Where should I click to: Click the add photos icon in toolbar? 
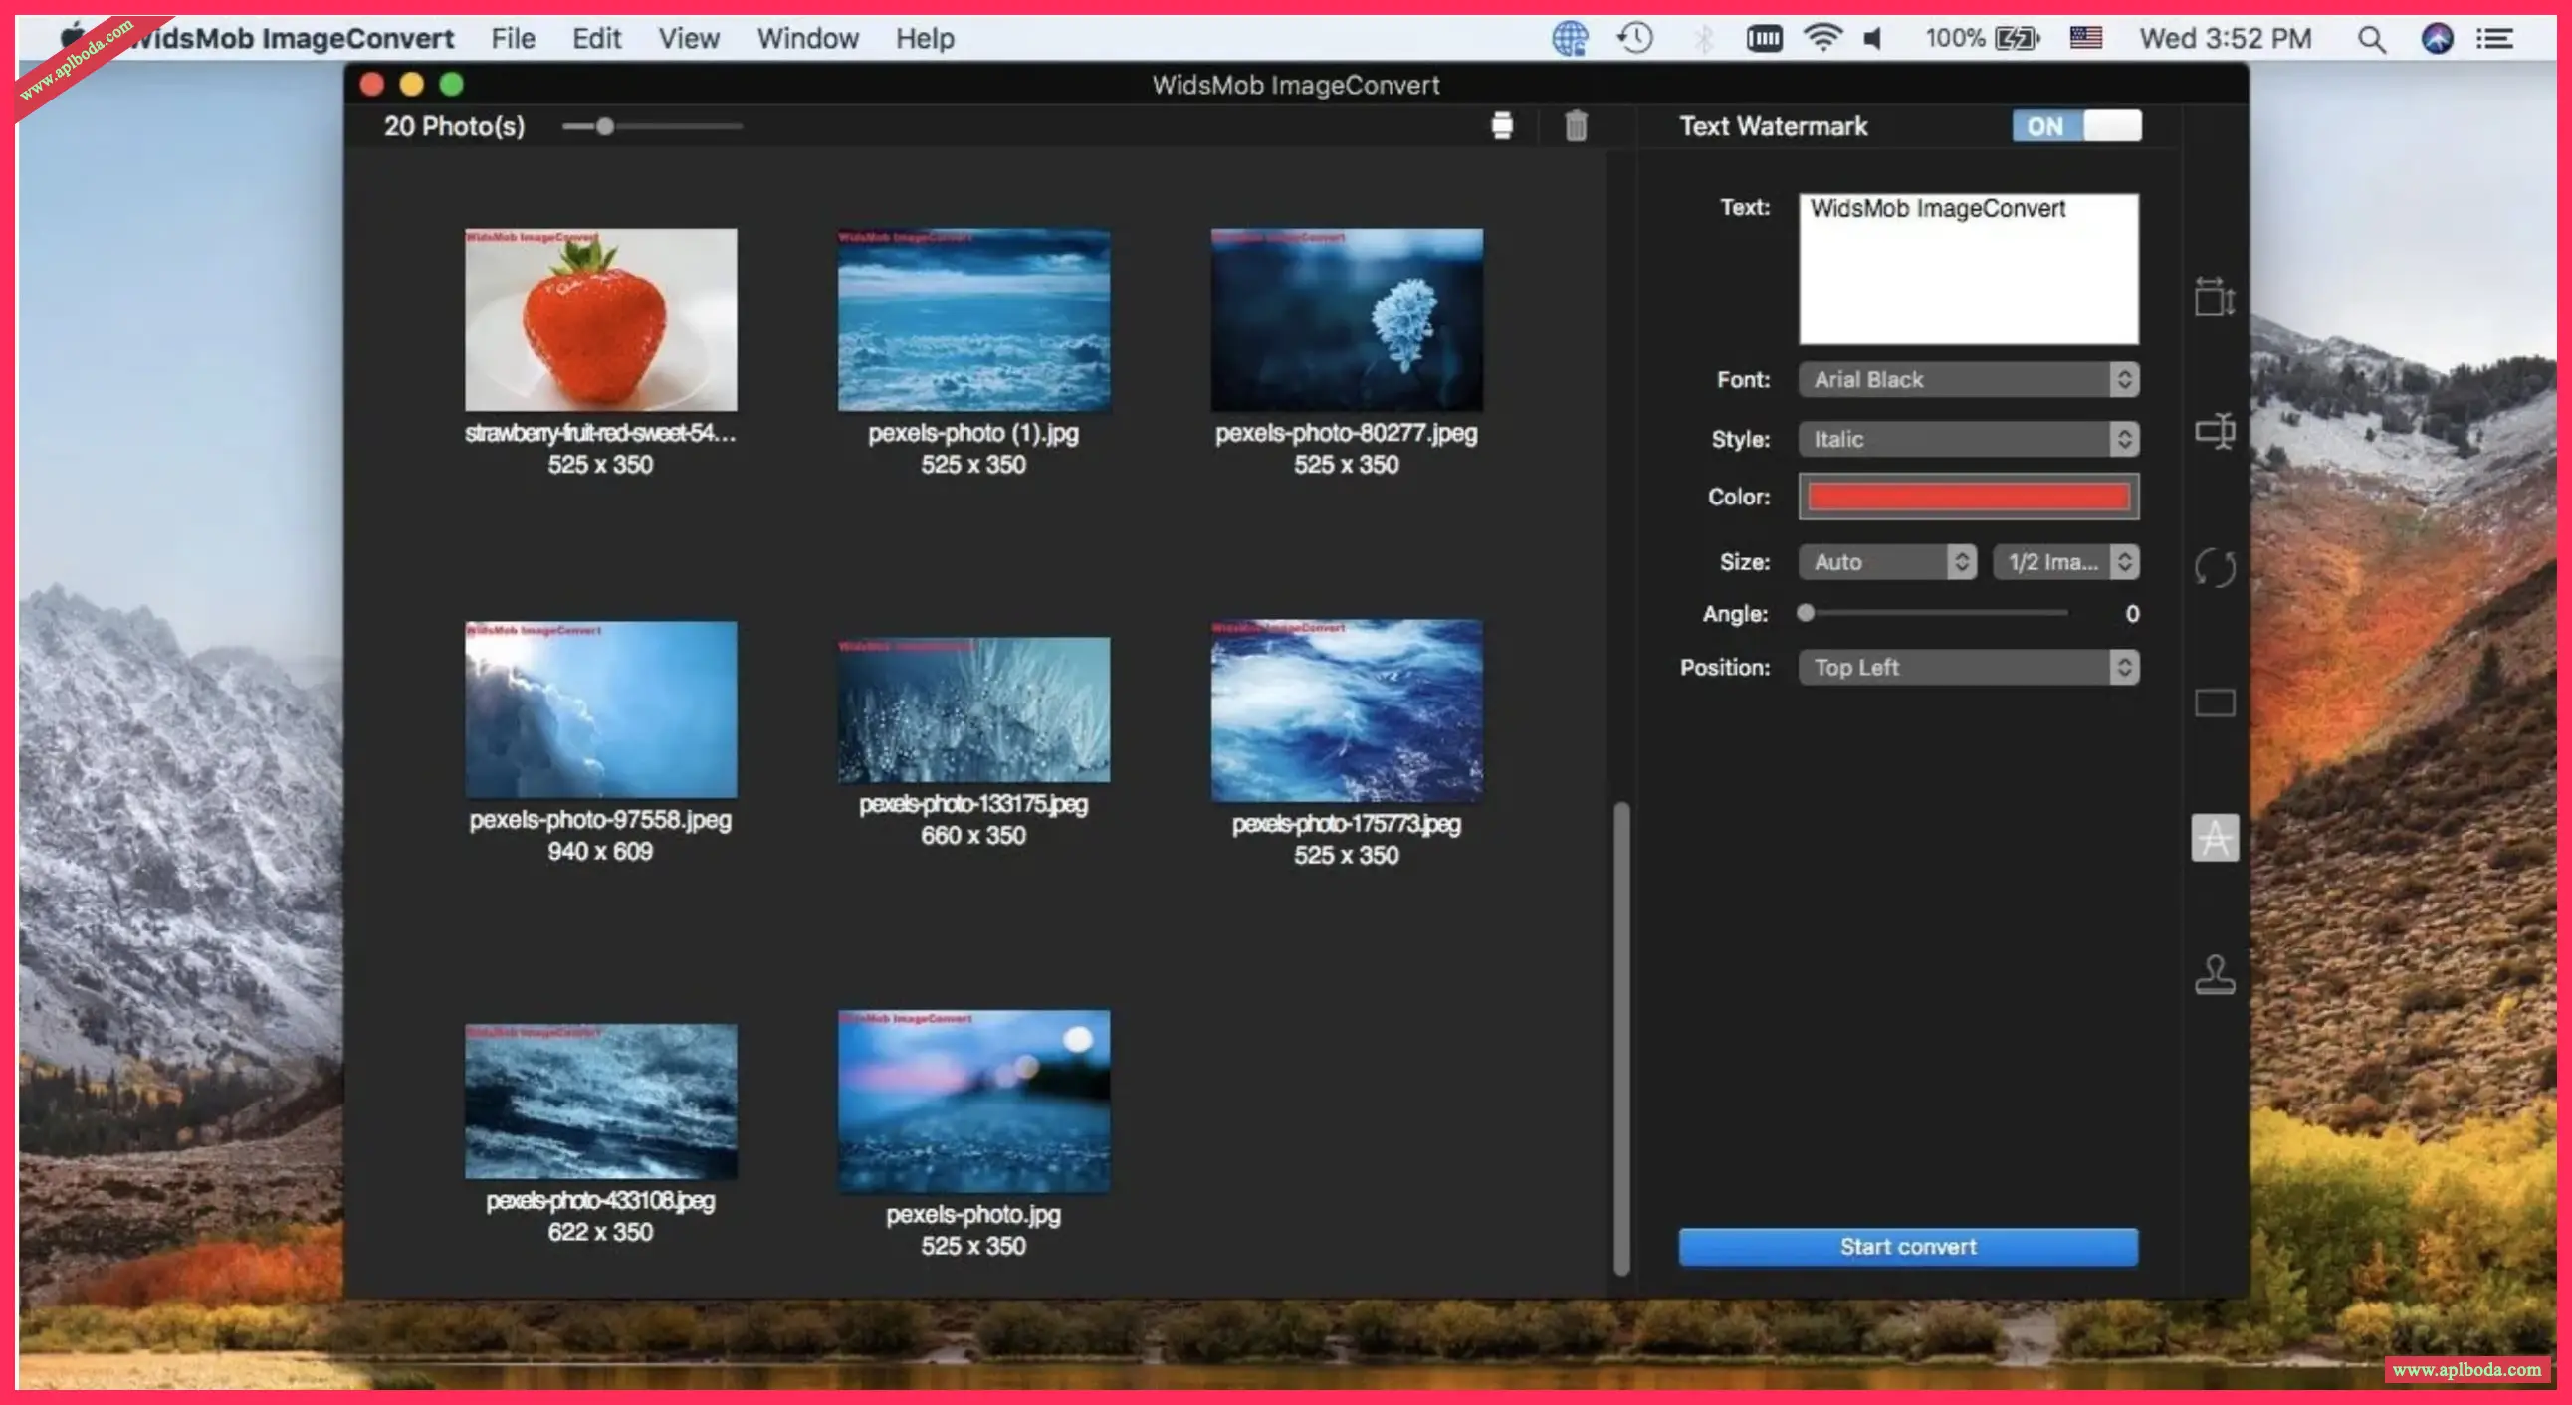(x=1502, y=125)
